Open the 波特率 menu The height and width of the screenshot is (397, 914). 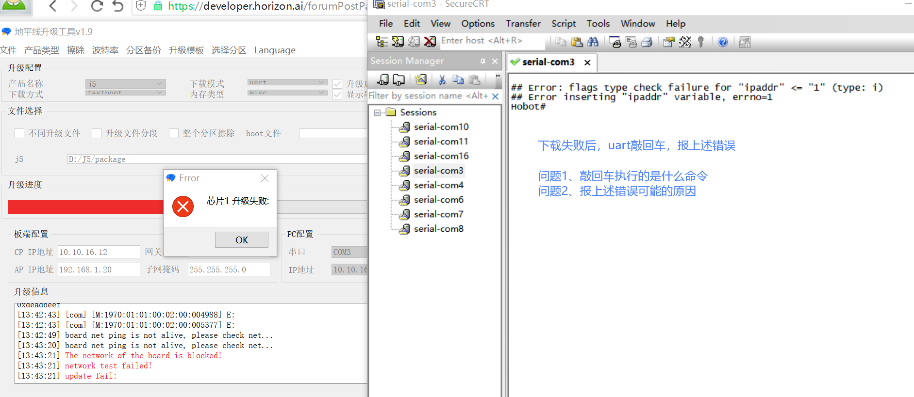coord(105,50)
